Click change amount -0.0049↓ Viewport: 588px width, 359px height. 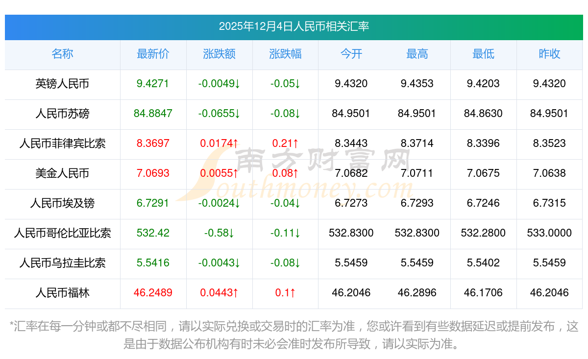[219, 84]
